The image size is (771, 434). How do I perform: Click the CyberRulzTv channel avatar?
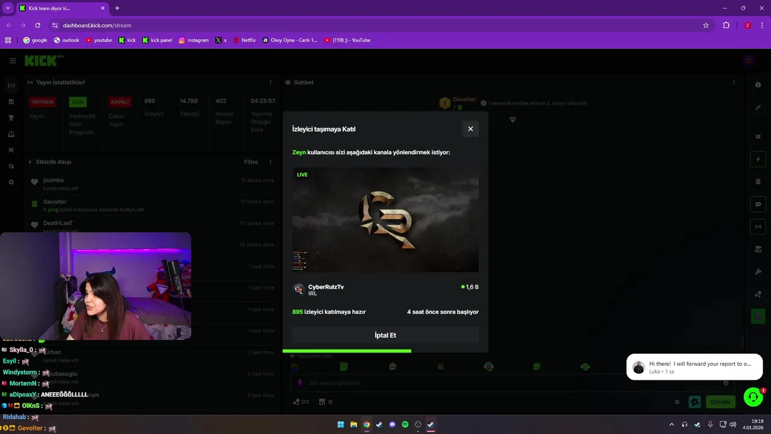click(x=299, y=289)
